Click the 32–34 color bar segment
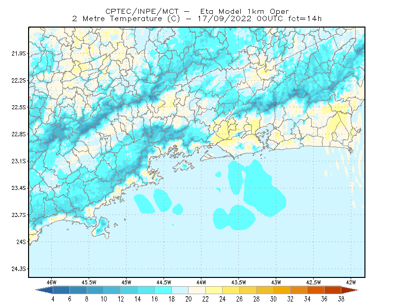This screenshot has height=304, width=394. [x=299, y=290]
